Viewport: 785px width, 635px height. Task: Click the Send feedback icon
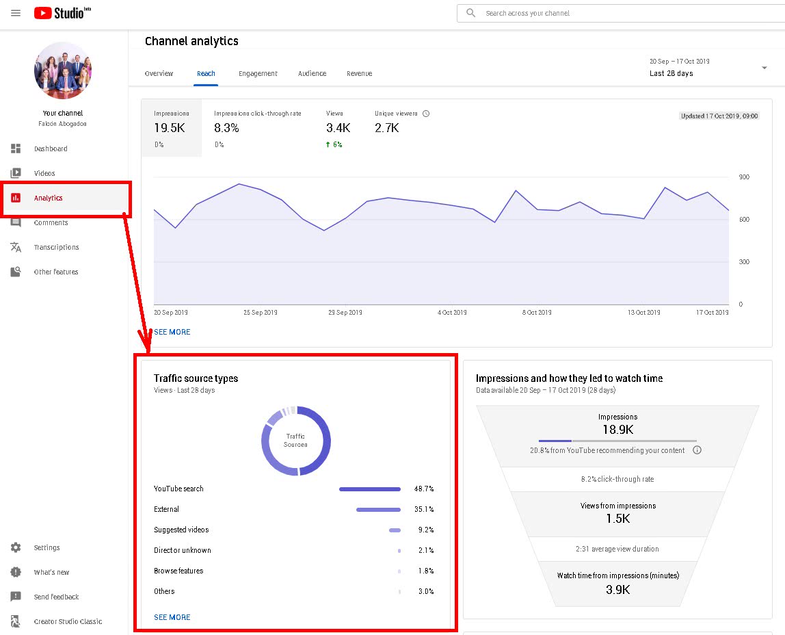(16, 597)
